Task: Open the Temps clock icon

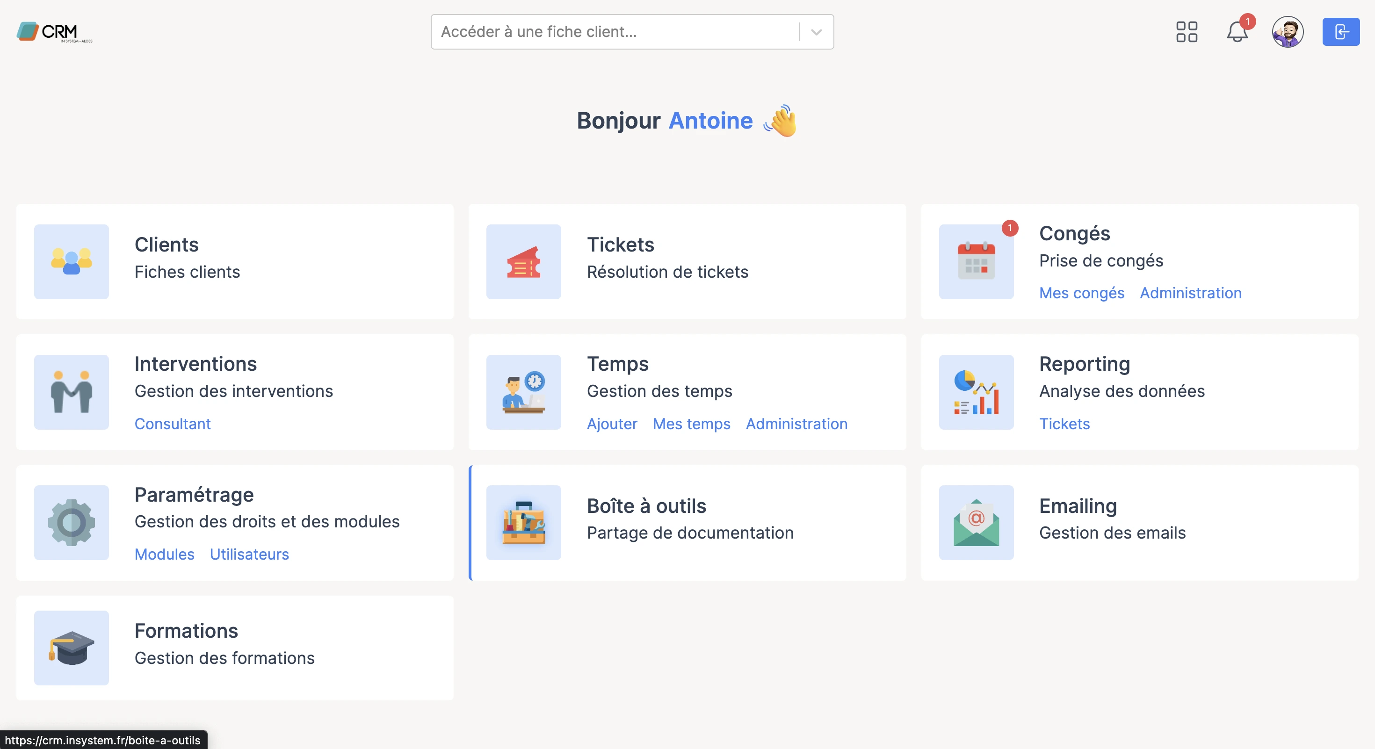Action: (x=524, y=393)
